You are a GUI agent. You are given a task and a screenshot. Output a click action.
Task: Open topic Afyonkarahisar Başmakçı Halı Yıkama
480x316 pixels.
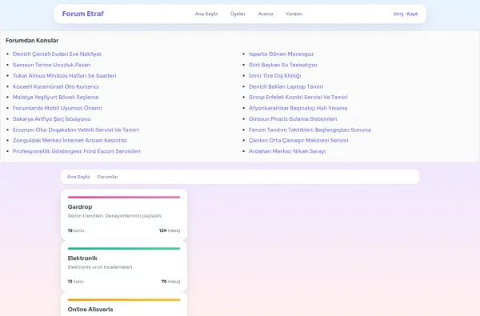(x=298, y=108)
